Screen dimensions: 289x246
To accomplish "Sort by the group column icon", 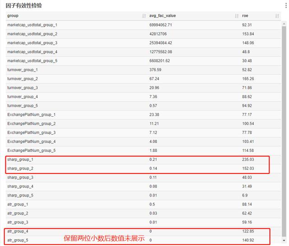I will [x=144, y=16].
